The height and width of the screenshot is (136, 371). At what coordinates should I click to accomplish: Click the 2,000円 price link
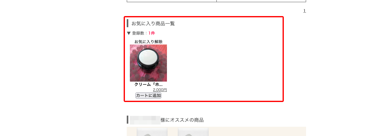coord(160,90)
